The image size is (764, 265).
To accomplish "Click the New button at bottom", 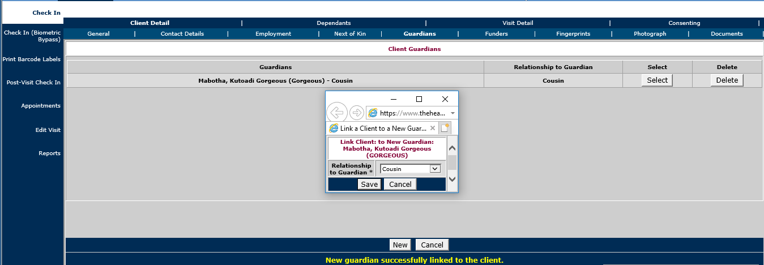I will tap(400, 245).
